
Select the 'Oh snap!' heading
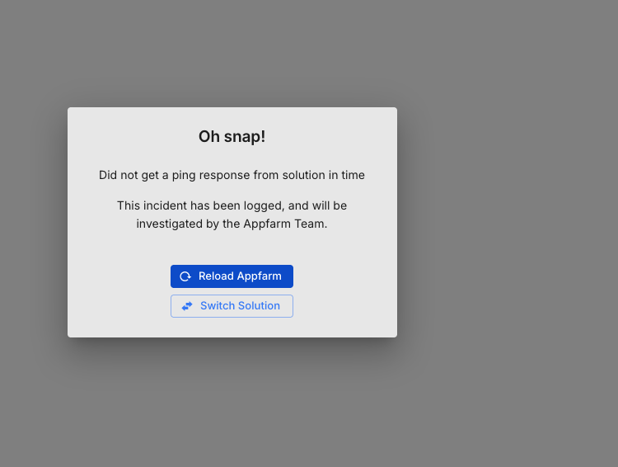[x=232, y=137]
